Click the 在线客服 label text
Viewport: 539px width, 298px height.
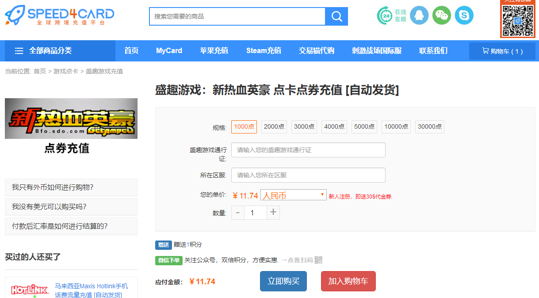pyautogui.click(x=401, y=15)
